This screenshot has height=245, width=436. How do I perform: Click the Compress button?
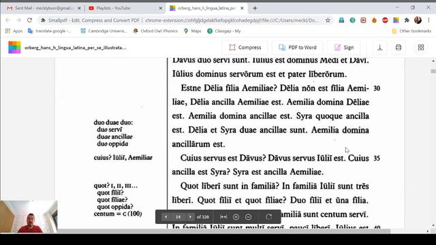pos(245,48)
